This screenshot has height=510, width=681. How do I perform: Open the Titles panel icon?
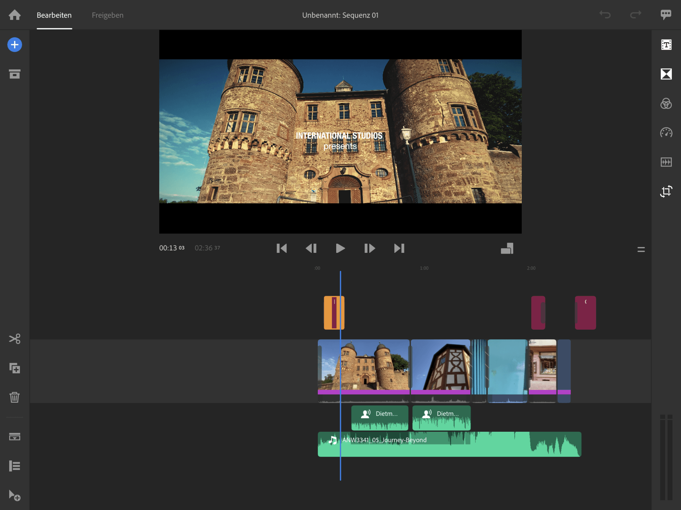coord(666,45)
